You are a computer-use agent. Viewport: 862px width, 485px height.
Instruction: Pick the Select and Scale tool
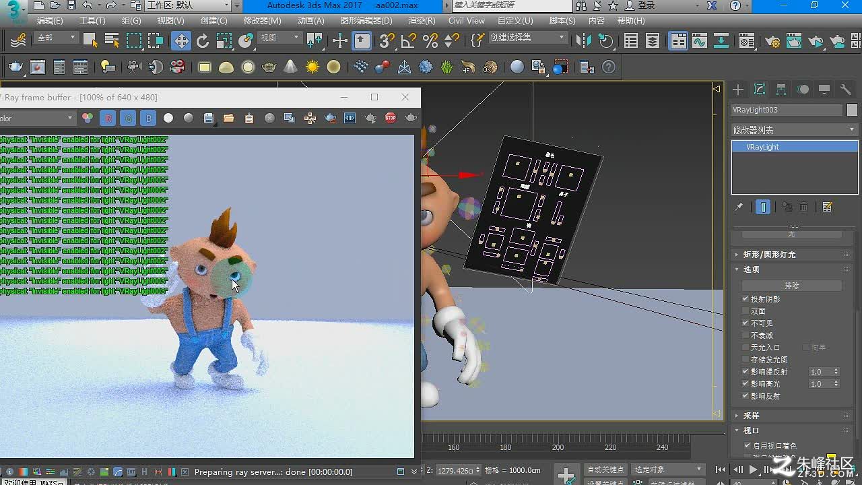click(224, 41)
